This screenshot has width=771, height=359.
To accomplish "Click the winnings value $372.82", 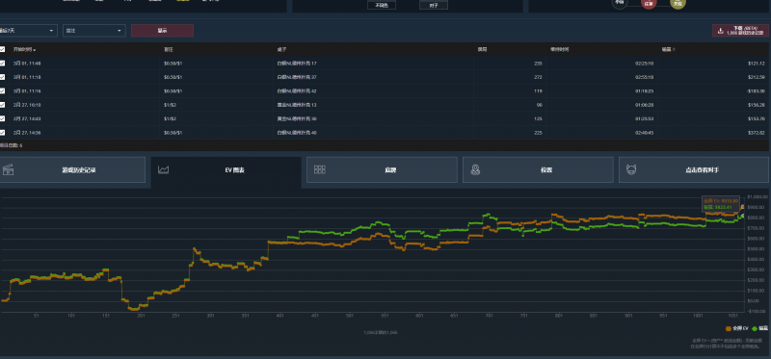I will pos(756,132).
